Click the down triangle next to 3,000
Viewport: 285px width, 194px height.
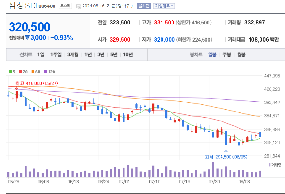click(x=27, y=38)
